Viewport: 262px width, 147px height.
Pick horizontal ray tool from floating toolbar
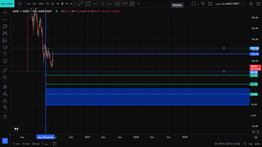[x=110, y=4]
